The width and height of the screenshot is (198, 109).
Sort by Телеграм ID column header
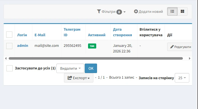click(x=72, y=32)
